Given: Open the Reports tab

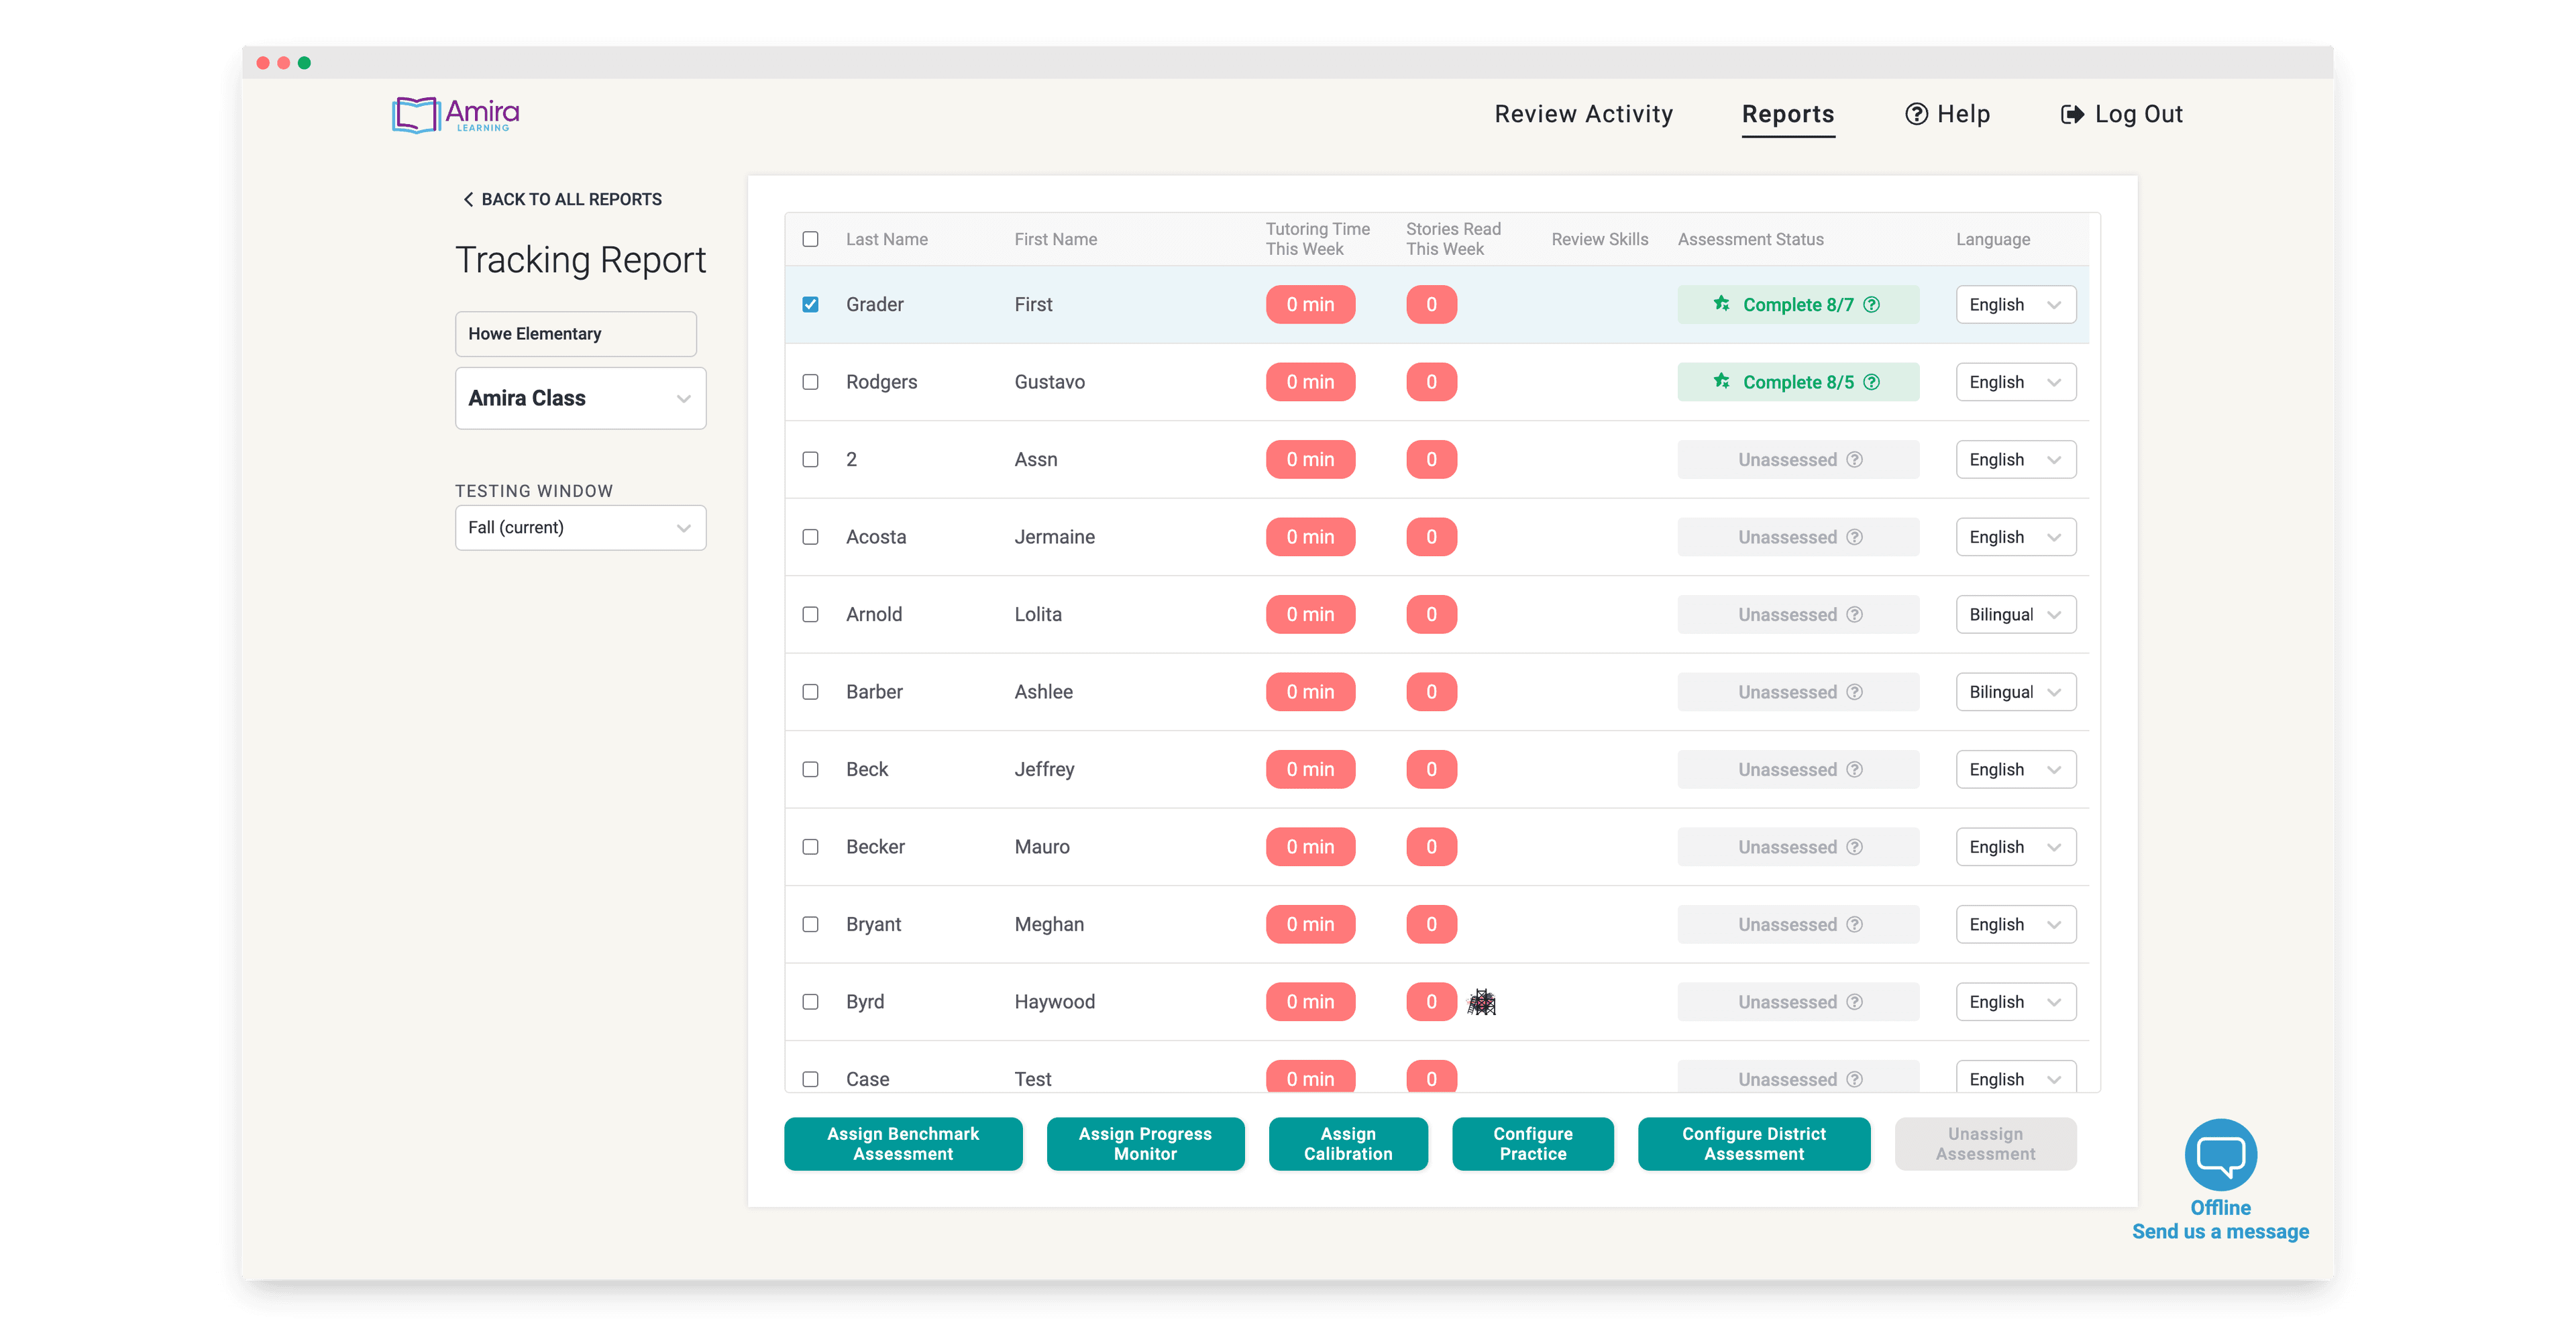Looking at the screenshot, I should 1788,114.
